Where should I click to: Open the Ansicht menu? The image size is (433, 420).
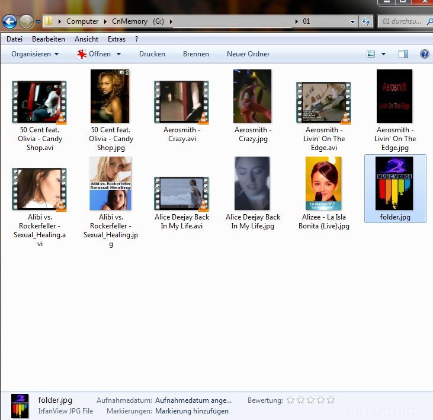point(86,39)
